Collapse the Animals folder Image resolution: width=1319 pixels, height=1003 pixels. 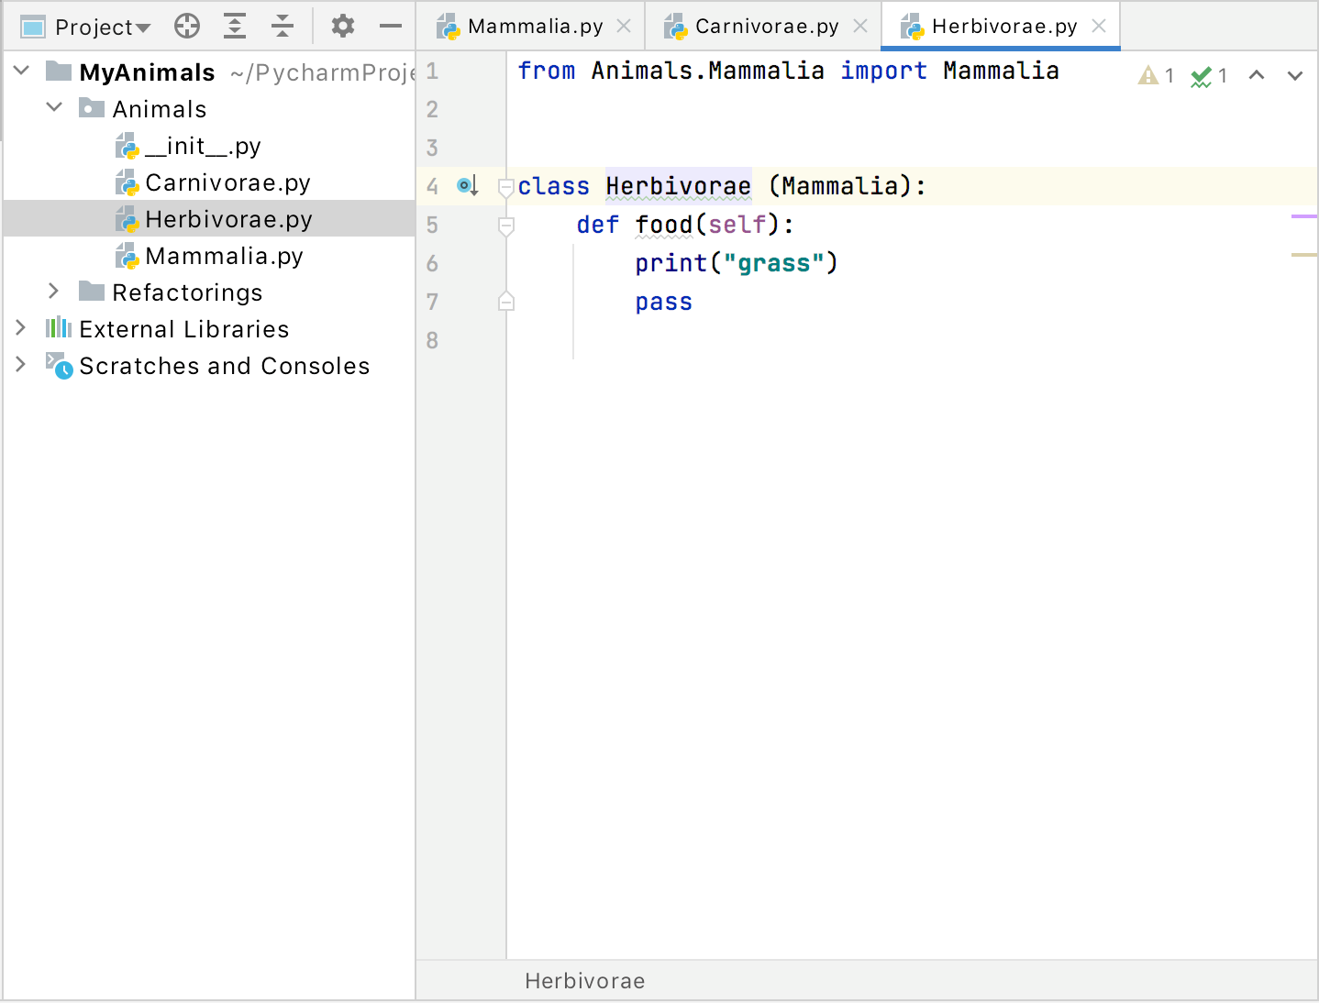[x=54, y=108]
